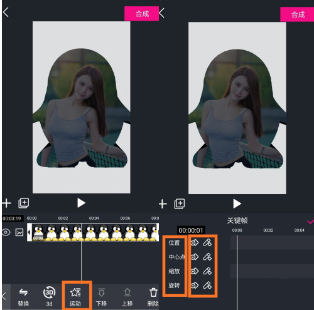Add a layer in right screen

click(x=180, y=204)
